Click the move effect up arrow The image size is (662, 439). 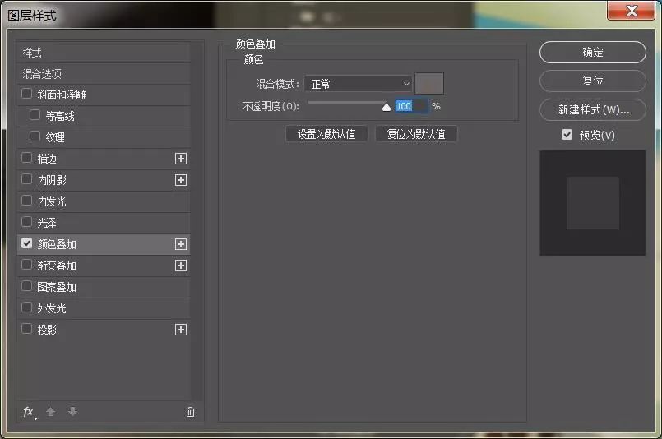[x=51, y=412]
